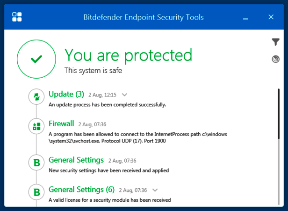Click the event list vertical scrollbar

point(279,121)
